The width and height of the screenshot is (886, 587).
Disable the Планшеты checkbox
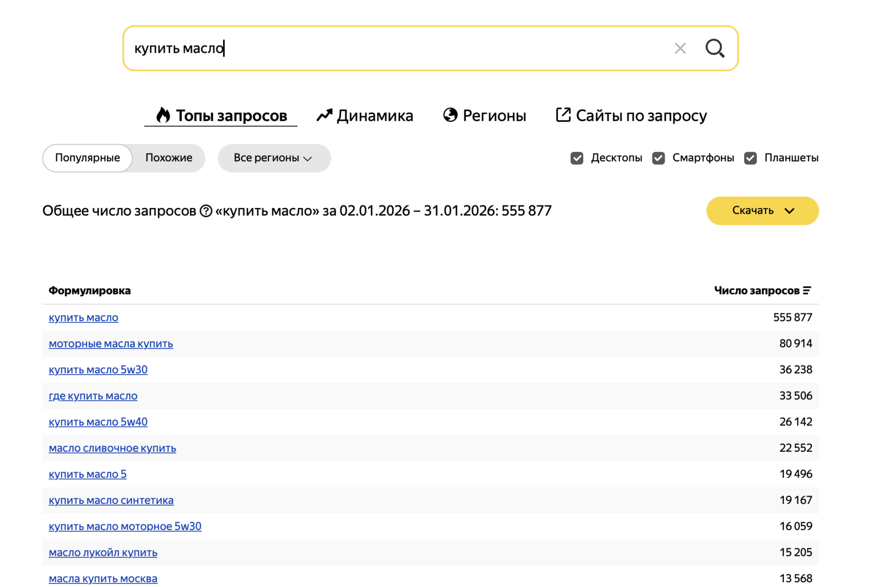point(750,158)
